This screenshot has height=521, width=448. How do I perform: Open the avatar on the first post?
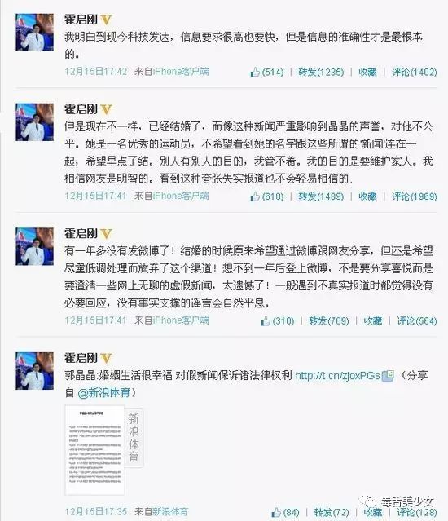[x=34, y=33]
